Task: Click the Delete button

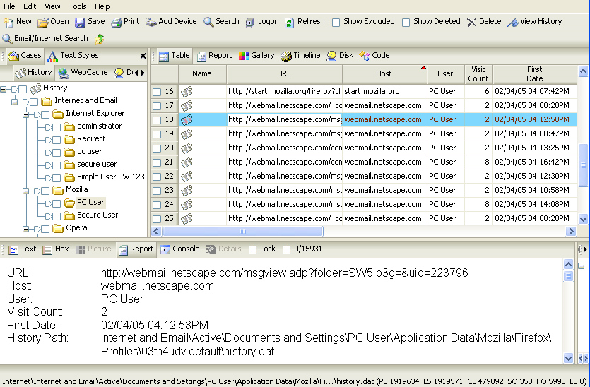Action: (484, 22)
